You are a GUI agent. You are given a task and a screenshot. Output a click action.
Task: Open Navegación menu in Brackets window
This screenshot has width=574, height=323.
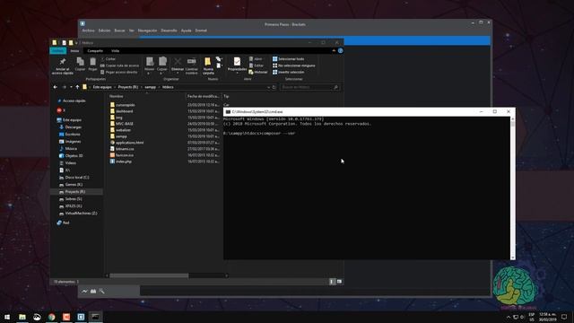click(147, 31)
